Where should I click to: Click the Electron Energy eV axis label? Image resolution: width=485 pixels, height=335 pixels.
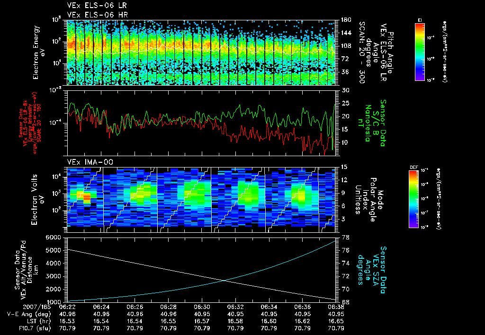tap(40, 53)
